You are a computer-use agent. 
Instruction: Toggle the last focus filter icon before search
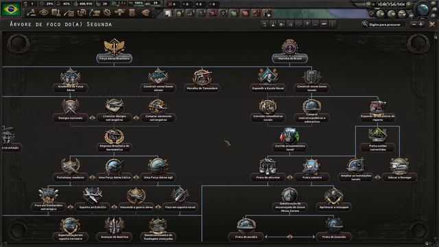pos(332,25)
